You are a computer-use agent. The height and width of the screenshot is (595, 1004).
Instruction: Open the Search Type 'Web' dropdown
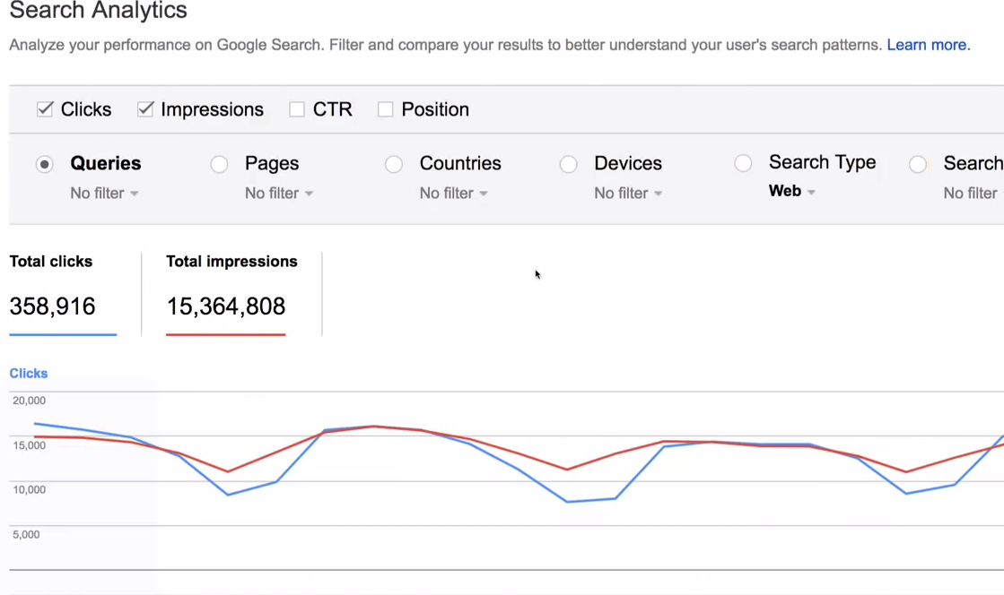tap(791, 192)
